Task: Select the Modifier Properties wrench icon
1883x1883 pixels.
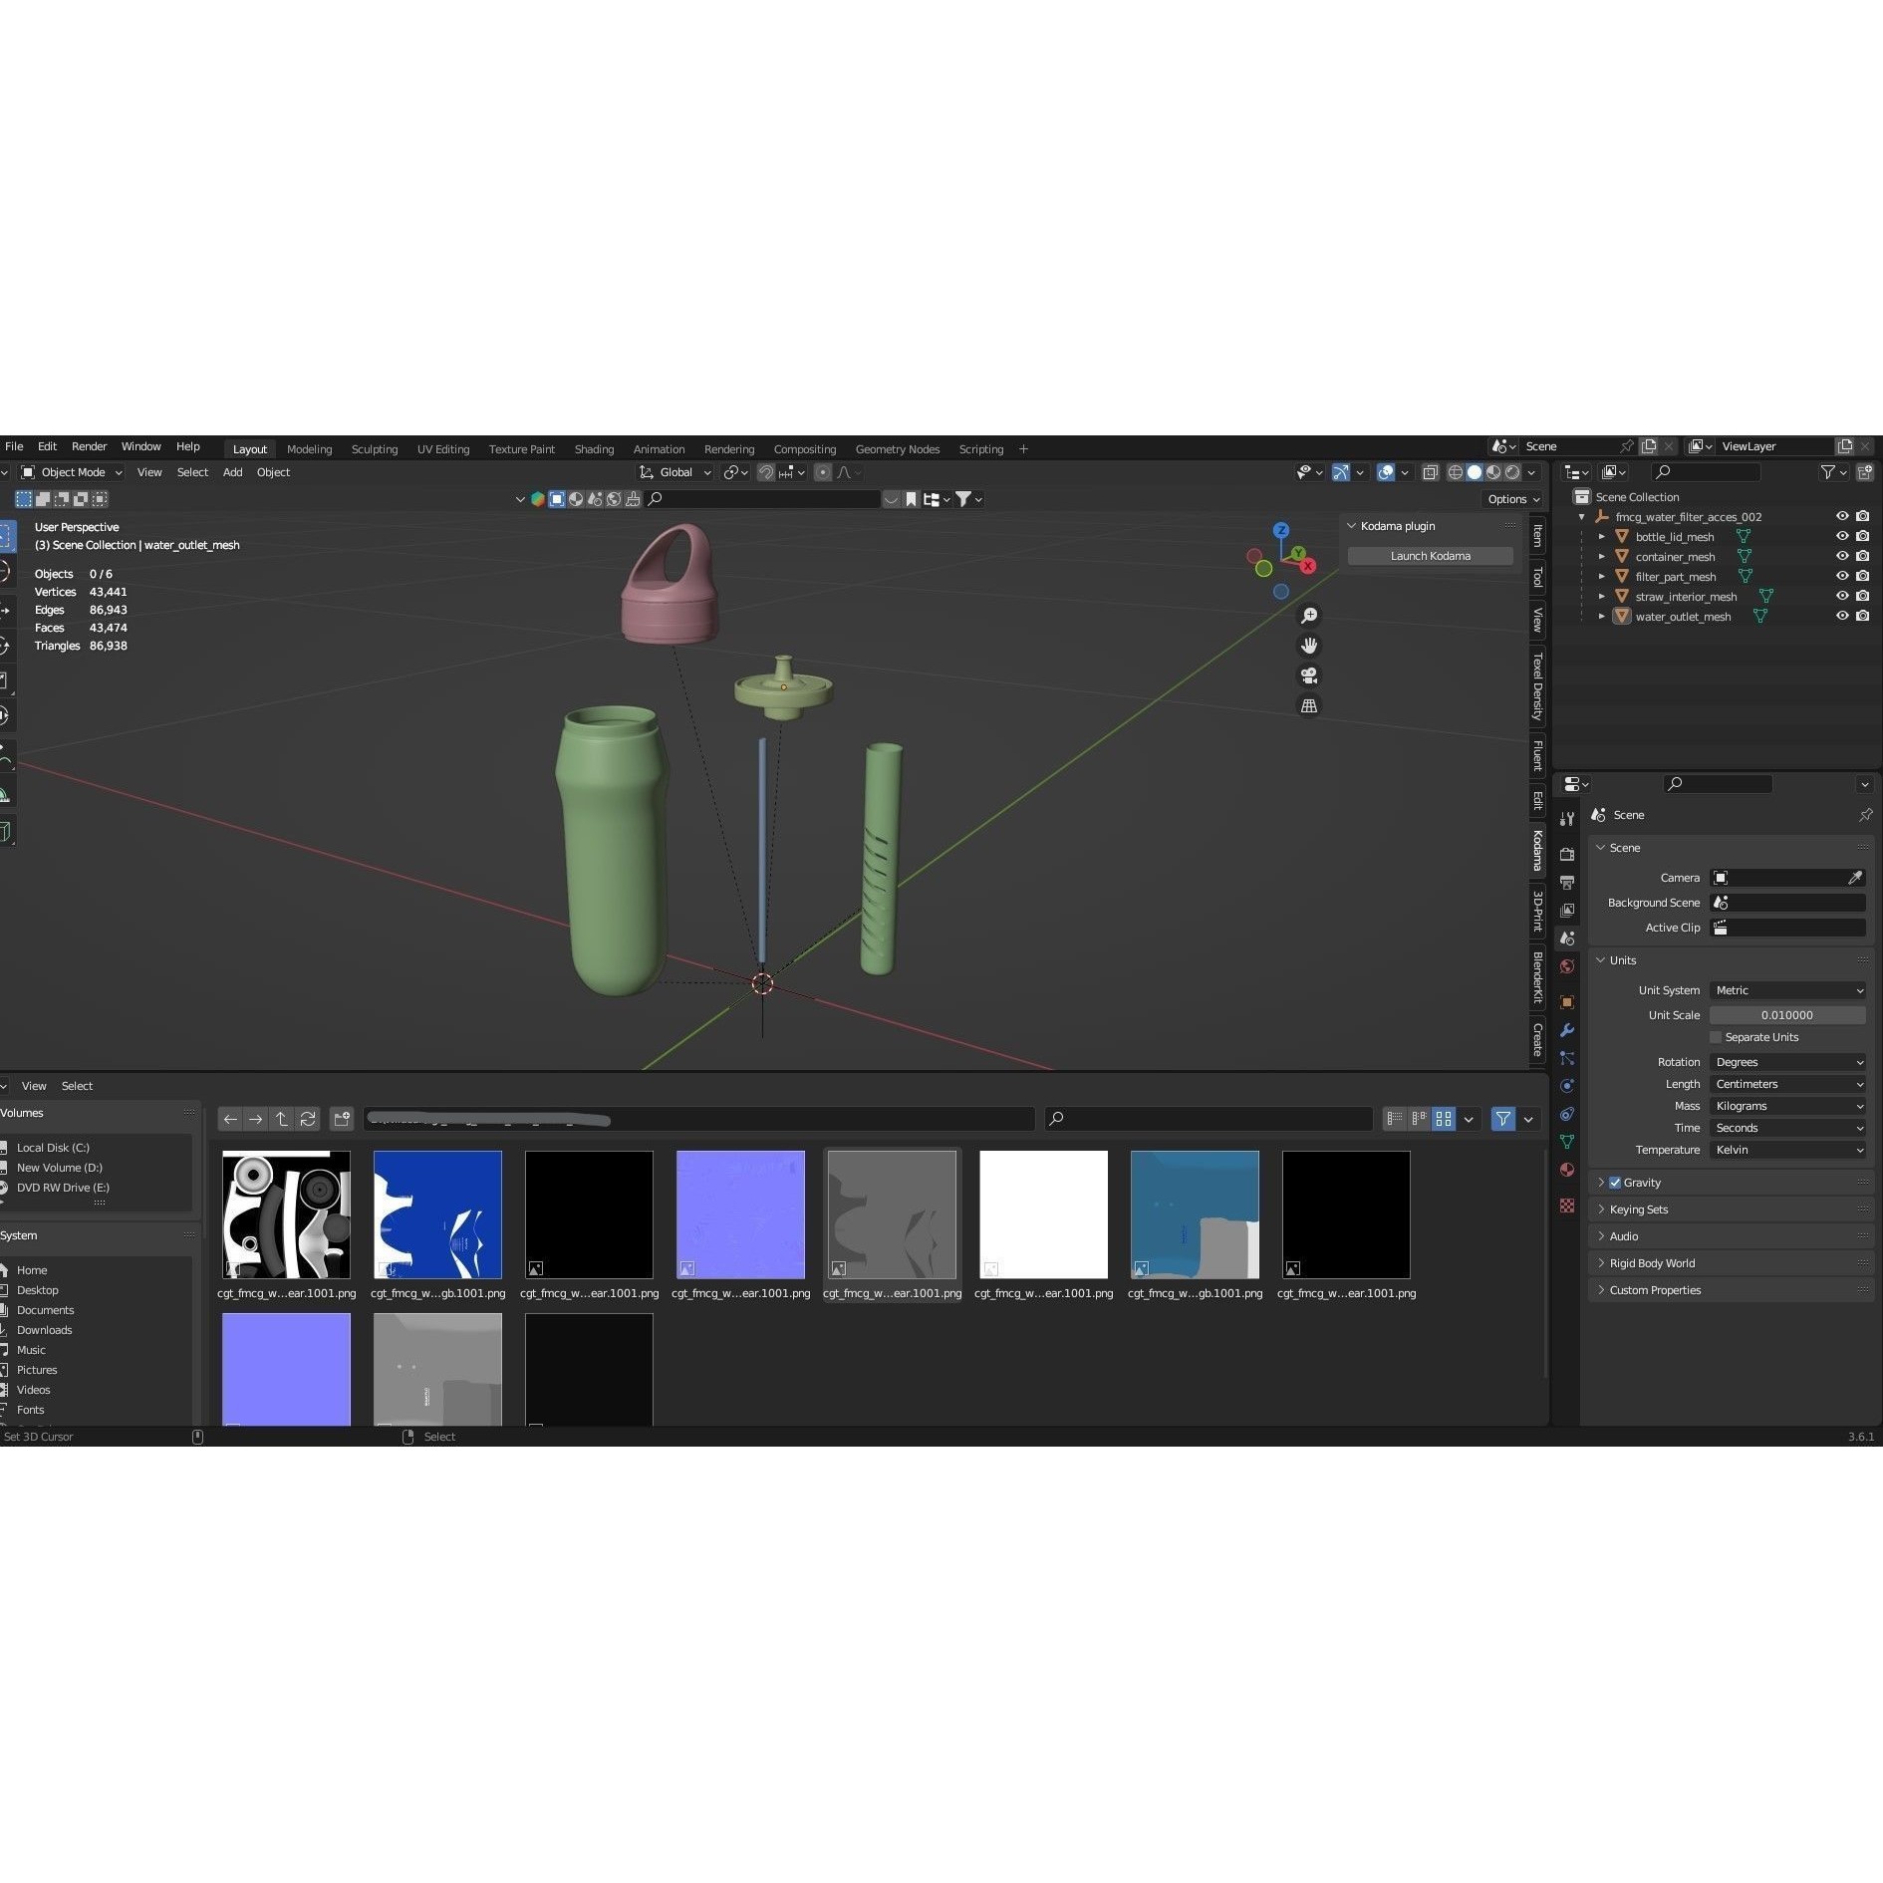Action: [x=1567, y=1030]
